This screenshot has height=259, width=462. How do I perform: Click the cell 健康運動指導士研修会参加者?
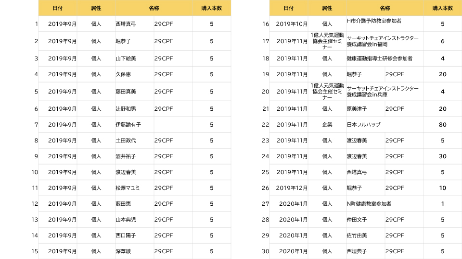coord(379,59)
